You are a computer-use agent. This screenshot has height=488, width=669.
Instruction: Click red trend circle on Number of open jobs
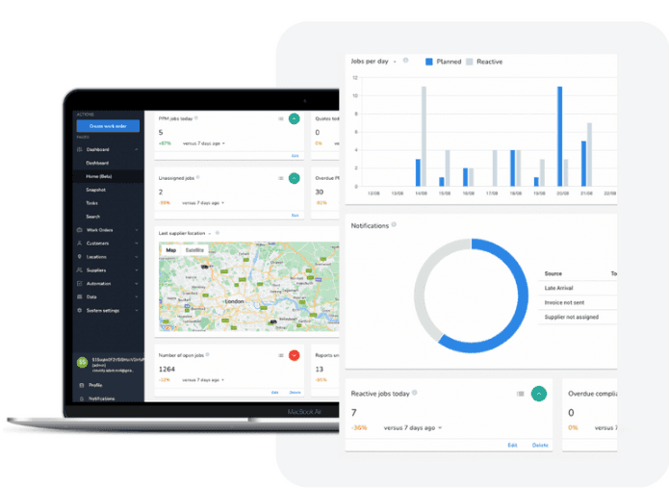pos(295,356)
